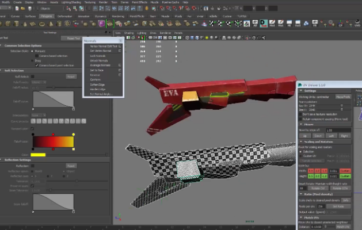Switch to the Rendering shelf tab

[x=118, y=16]
